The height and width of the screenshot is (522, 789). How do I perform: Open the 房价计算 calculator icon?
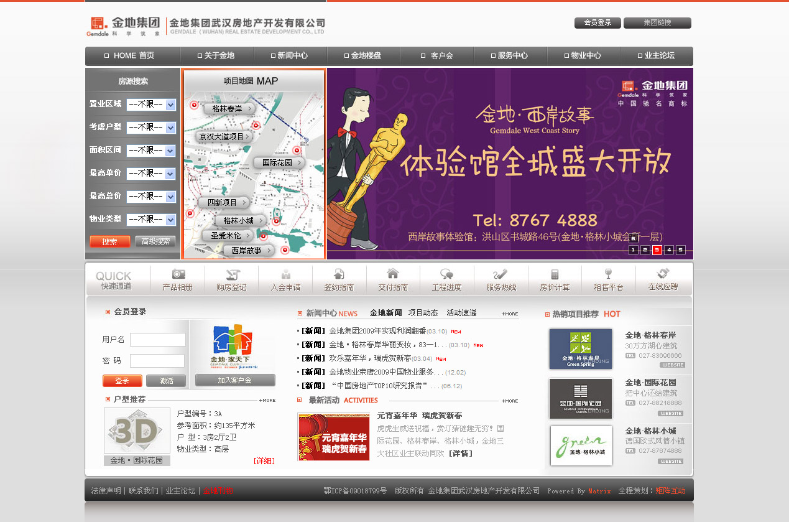tap(555, 279)
